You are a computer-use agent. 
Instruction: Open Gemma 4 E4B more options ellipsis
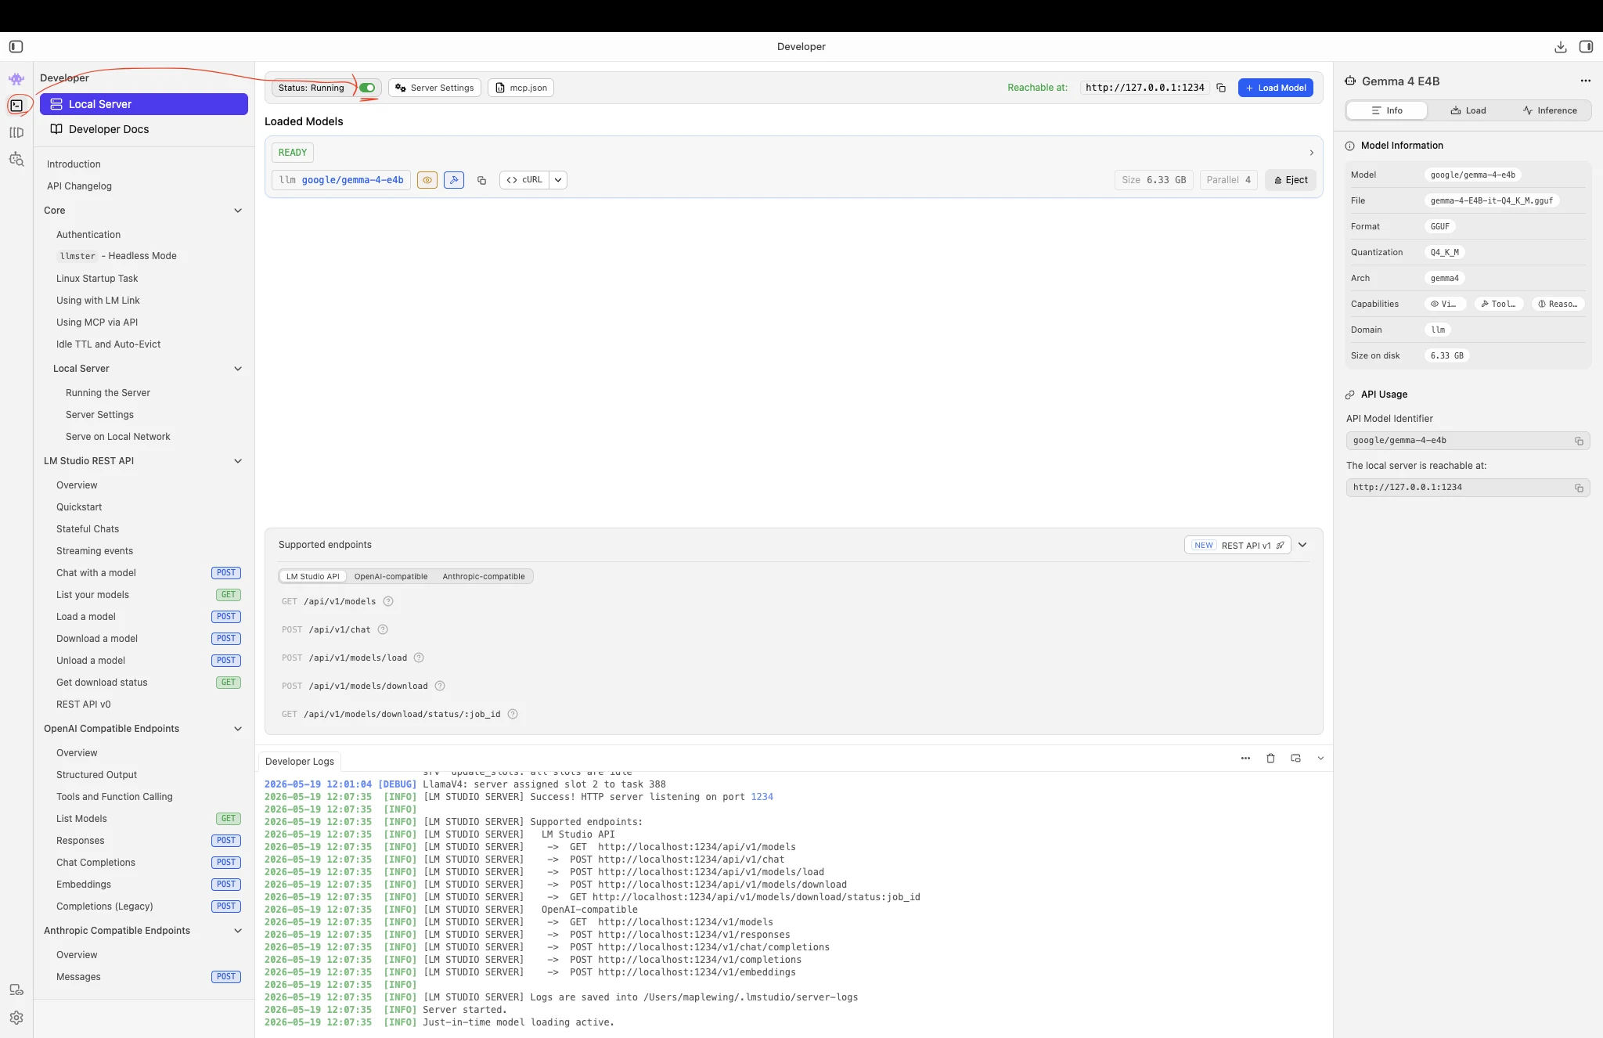point(1585,81)
